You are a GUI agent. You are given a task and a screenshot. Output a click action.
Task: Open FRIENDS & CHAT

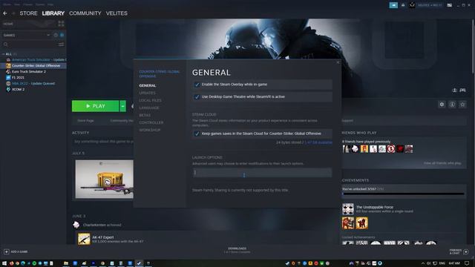pyautogui.click(x=459, y=251)
